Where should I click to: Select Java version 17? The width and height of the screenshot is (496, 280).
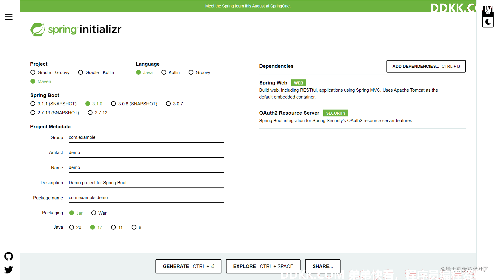96,227
